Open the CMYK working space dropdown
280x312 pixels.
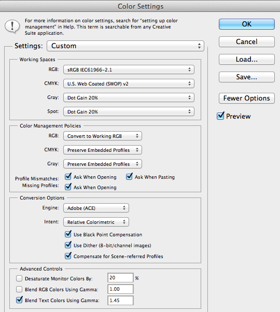tap(129, 83)
